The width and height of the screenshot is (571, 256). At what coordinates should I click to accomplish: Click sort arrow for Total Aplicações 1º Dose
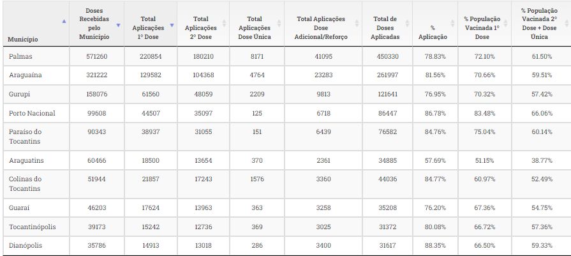pos(172,26)
